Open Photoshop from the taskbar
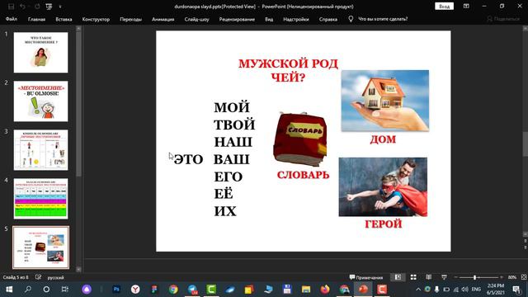Viewport: 528px width, 297px height. (116, 290)
